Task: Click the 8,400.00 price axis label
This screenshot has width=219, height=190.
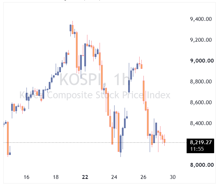Action: (x=201, y=123)
